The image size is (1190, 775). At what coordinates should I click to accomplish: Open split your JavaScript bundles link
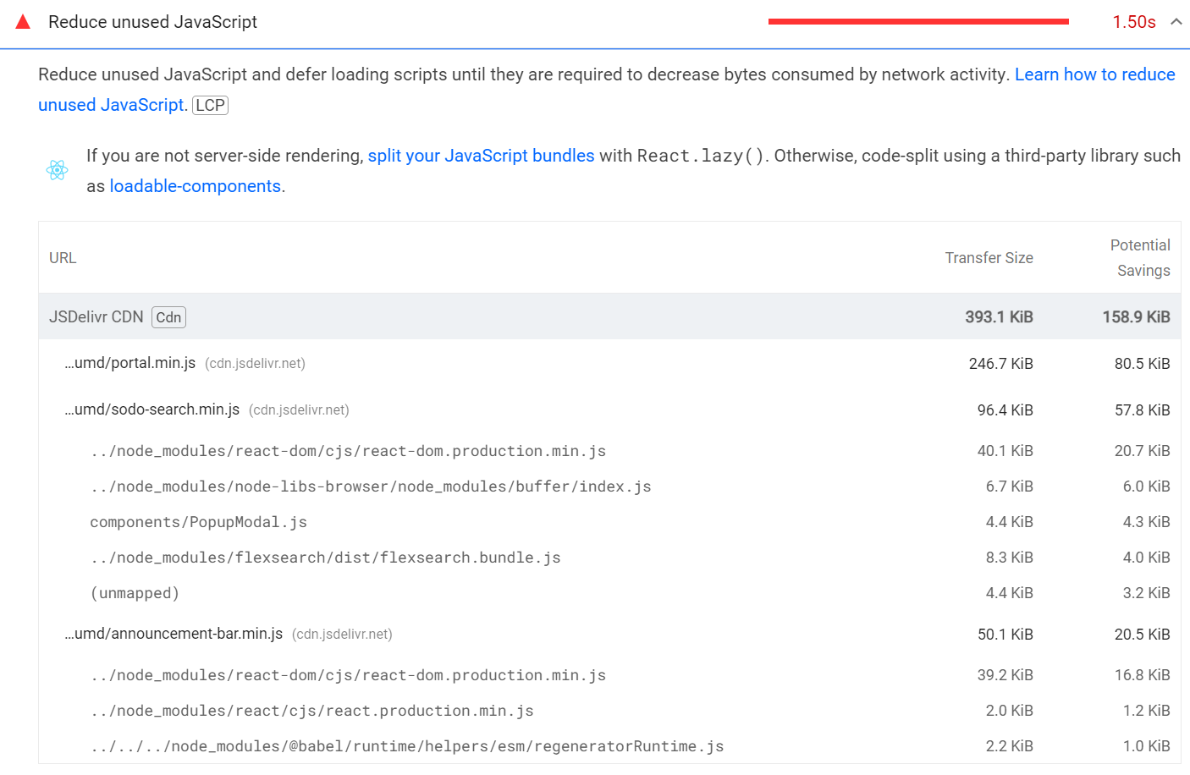[481, 156]
